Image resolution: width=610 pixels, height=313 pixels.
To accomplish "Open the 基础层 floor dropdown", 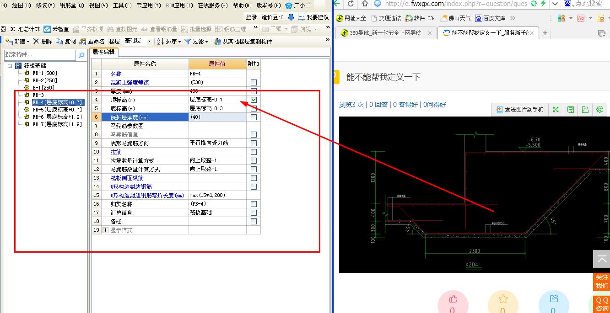I will (x=149, y=41).
